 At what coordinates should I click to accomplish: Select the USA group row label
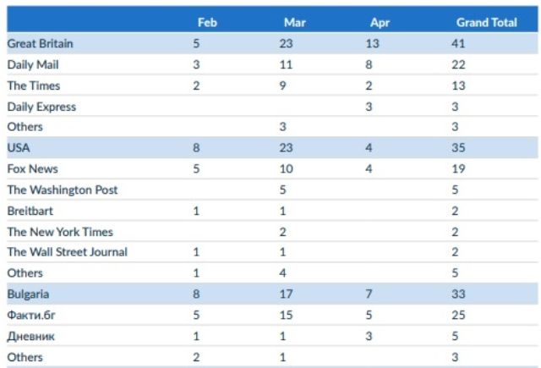(x=19, y=148)
